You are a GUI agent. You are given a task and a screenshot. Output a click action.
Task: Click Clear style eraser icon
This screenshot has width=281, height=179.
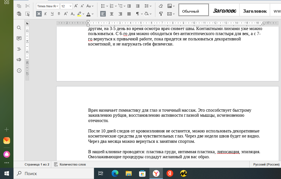click(161, 6)
